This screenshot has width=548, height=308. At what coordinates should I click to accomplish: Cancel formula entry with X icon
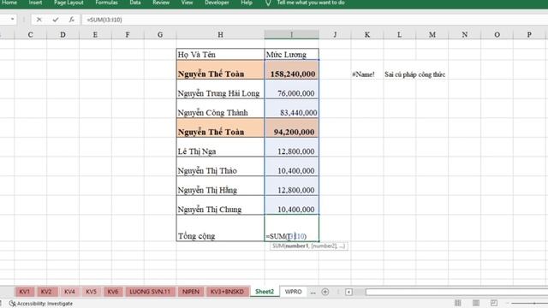(39, 20)
